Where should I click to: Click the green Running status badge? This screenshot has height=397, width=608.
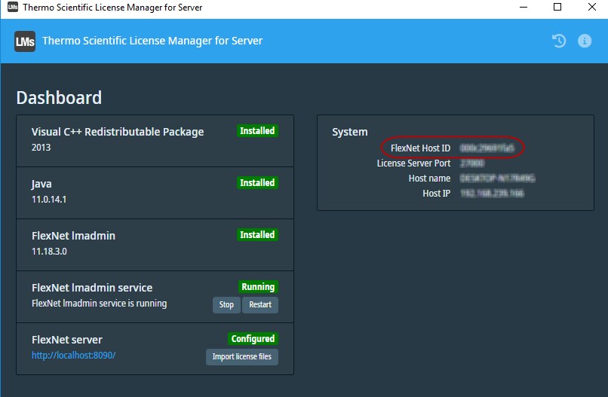tap(258, 287)
